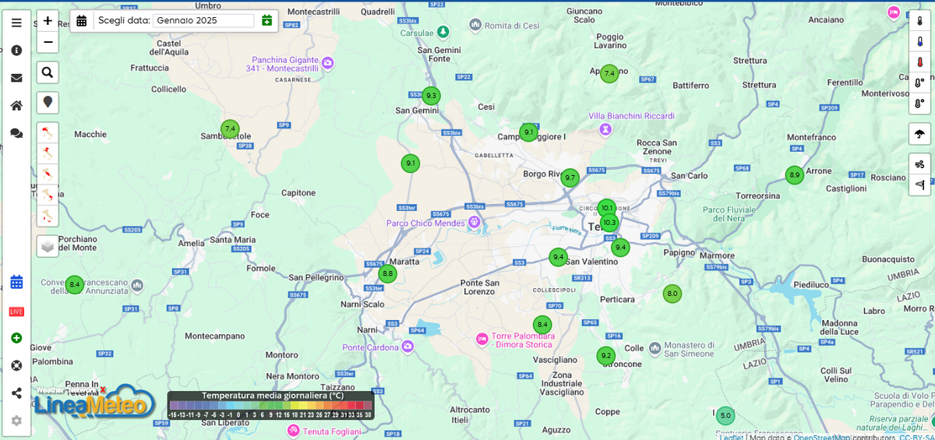Open the chat bubbles icon
Viewport: 935px width, 440px height.
tap(16, 133)
